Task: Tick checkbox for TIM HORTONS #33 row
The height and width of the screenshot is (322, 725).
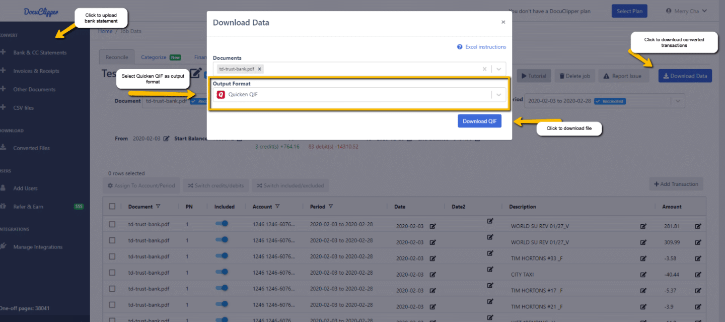Action: click(112, 256)
